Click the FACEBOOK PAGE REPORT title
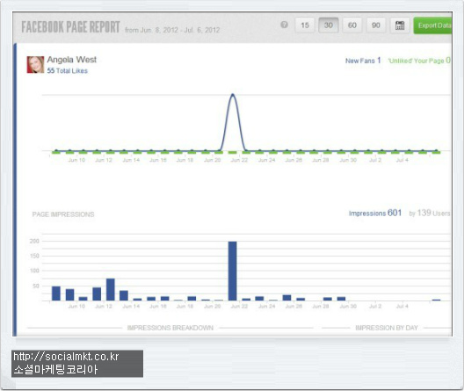This screenshot has width=464, height=391. 70,27
